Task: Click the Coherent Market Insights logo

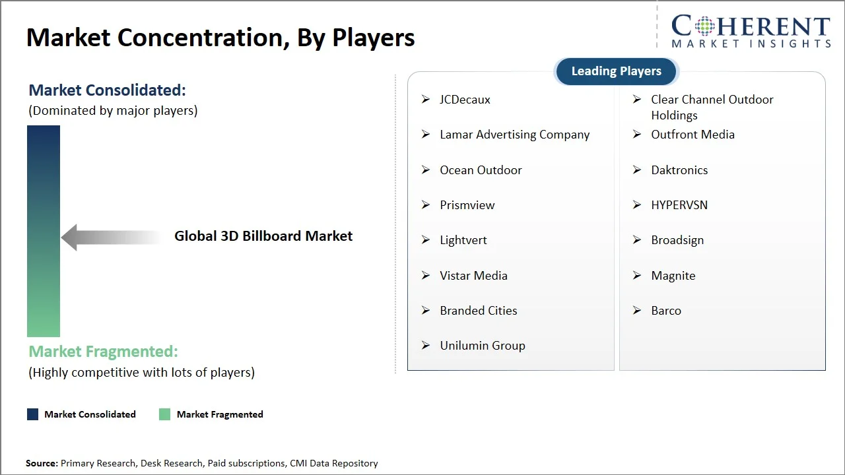Action: point(751,30)
